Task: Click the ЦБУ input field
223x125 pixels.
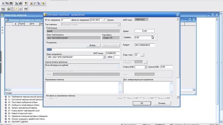Action: [x=117, y=57]
